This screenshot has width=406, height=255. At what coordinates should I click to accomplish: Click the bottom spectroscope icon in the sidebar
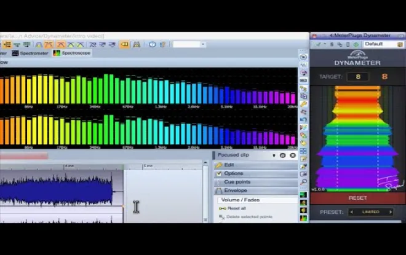pyautogui.click(x=303, y=218)
